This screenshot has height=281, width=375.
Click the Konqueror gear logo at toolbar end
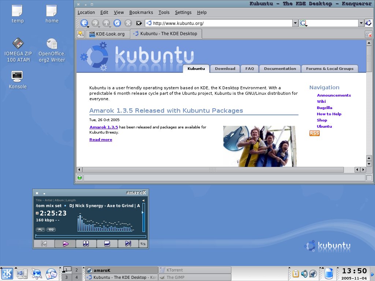368,23
